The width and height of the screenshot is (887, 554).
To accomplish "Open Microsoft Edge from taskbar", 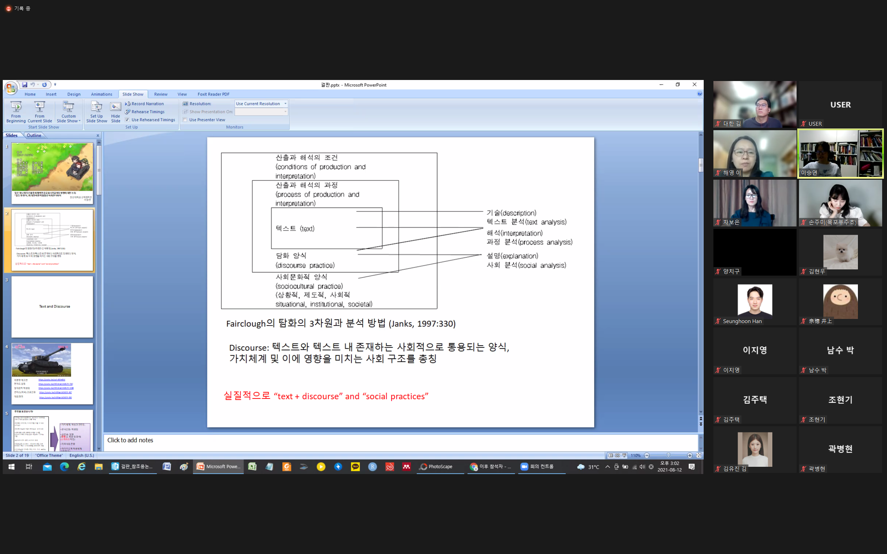I will (64, 466).
